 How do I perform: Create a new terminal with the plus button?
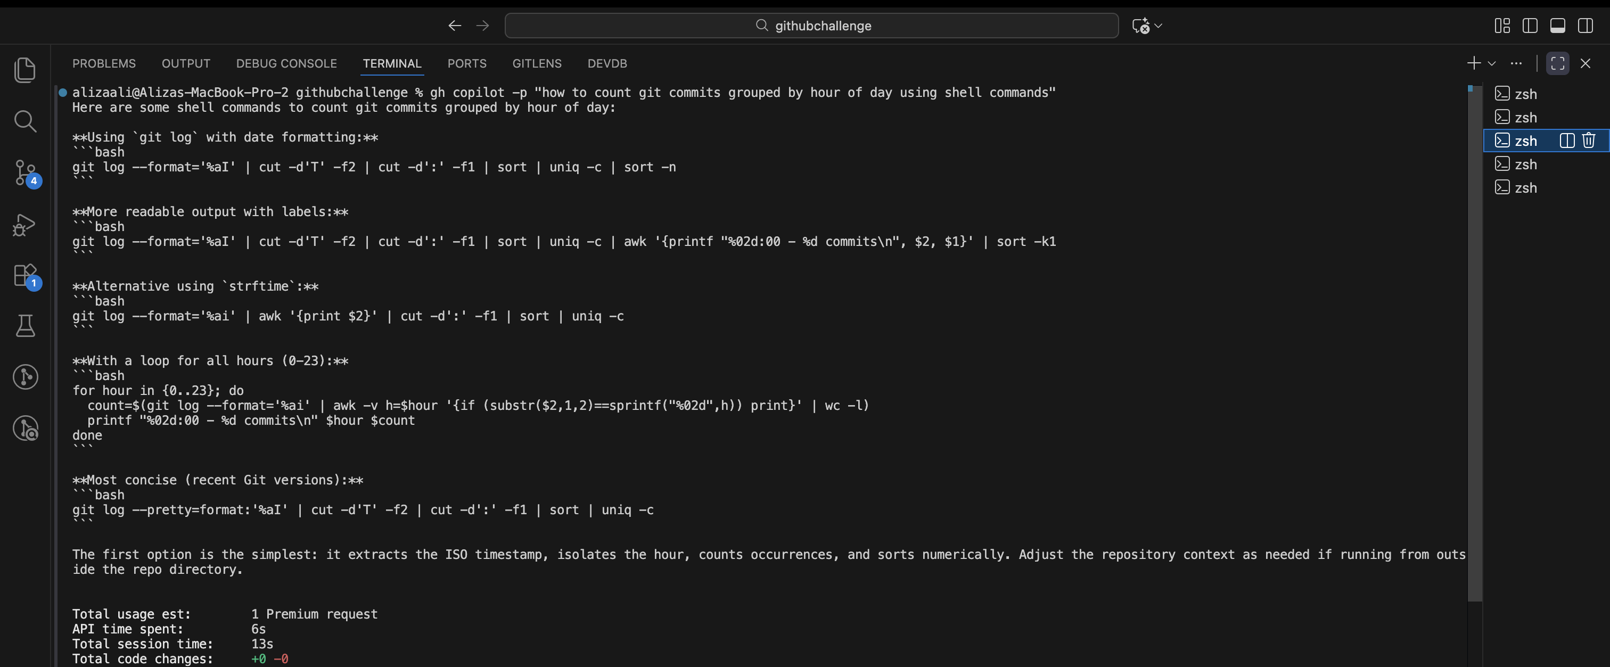tap(1473, 63)
